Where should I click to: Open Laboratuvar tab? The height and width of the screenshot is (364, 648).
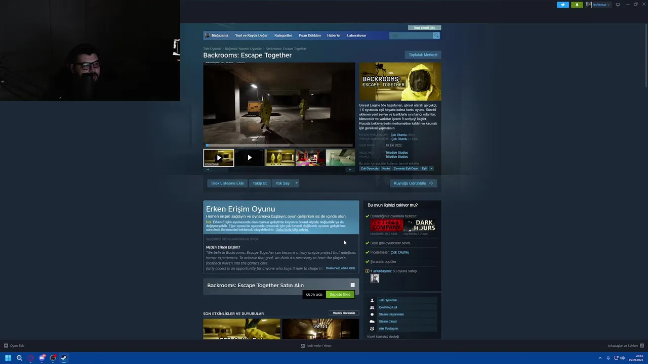(356, 35)
